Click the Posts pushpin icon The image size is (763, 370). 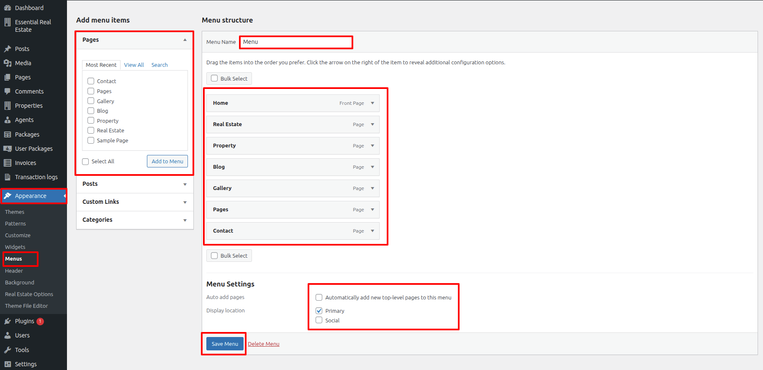pos(8,49)
